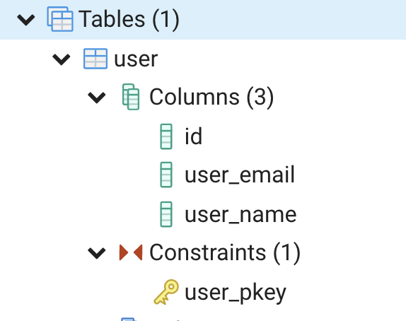The height and width of the screenshot is (321, 406).
Task: Select the user_pkey constraint
Action: (x=236, y=293)
